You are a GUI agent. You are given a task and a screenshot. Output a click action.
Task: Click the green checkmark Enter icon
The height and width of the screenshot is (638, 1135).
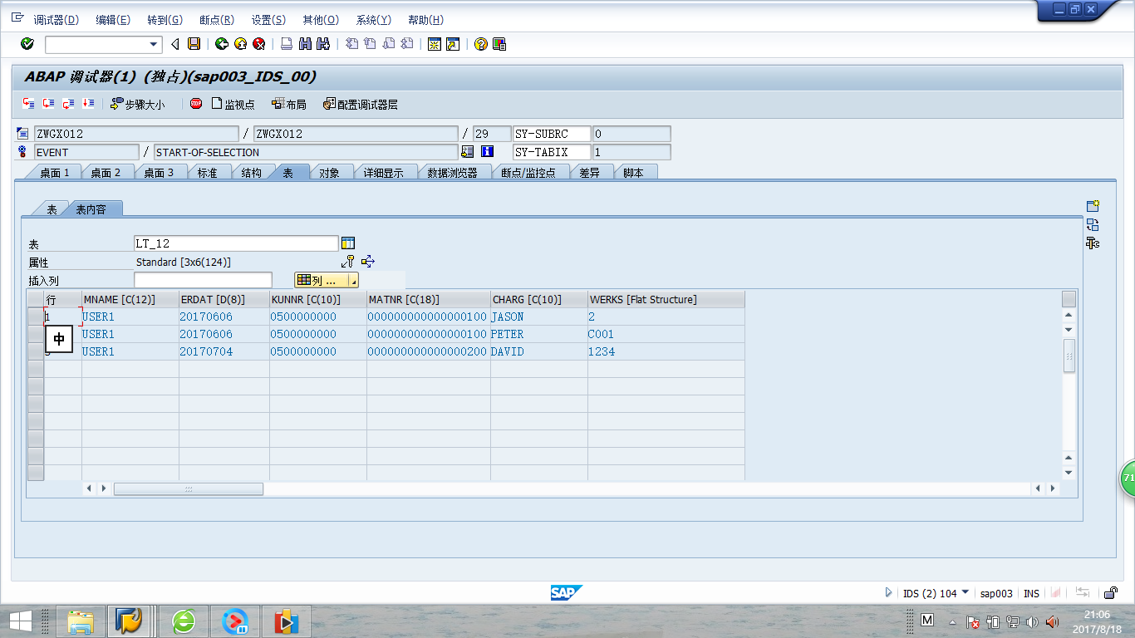[x=27, y=44]
